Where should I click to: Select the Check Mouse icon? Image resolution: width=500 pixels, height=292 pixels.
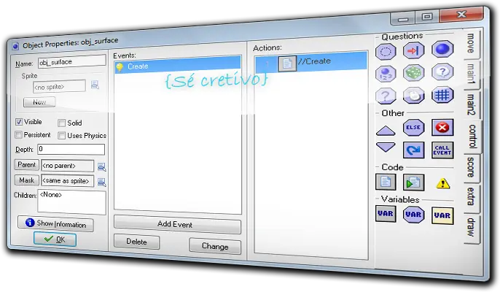tap(413, 95)
